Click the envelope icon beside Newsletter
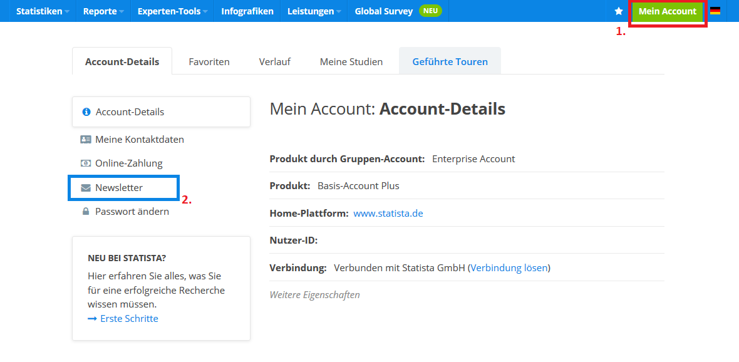 coord(86,188)
